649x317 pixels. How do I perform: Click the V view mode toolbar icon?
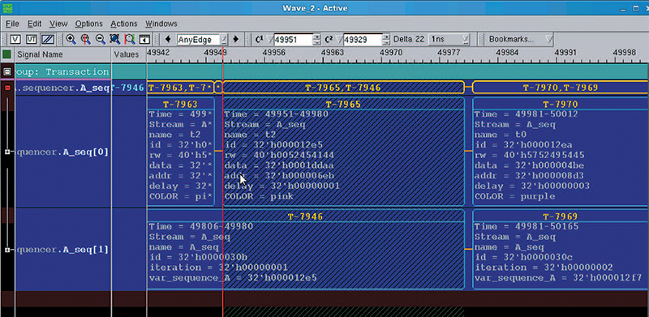[15, 39]
